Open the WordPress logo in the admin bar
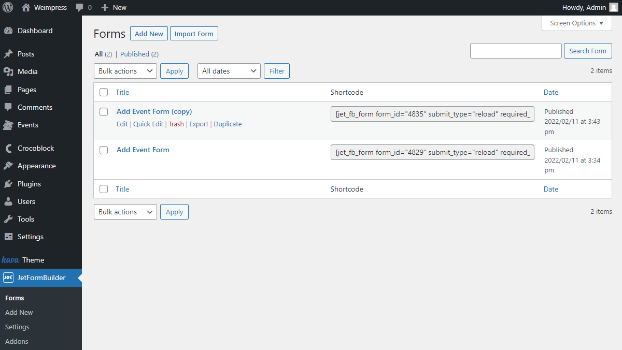This screenshot has width=622, height=350. 7,7
